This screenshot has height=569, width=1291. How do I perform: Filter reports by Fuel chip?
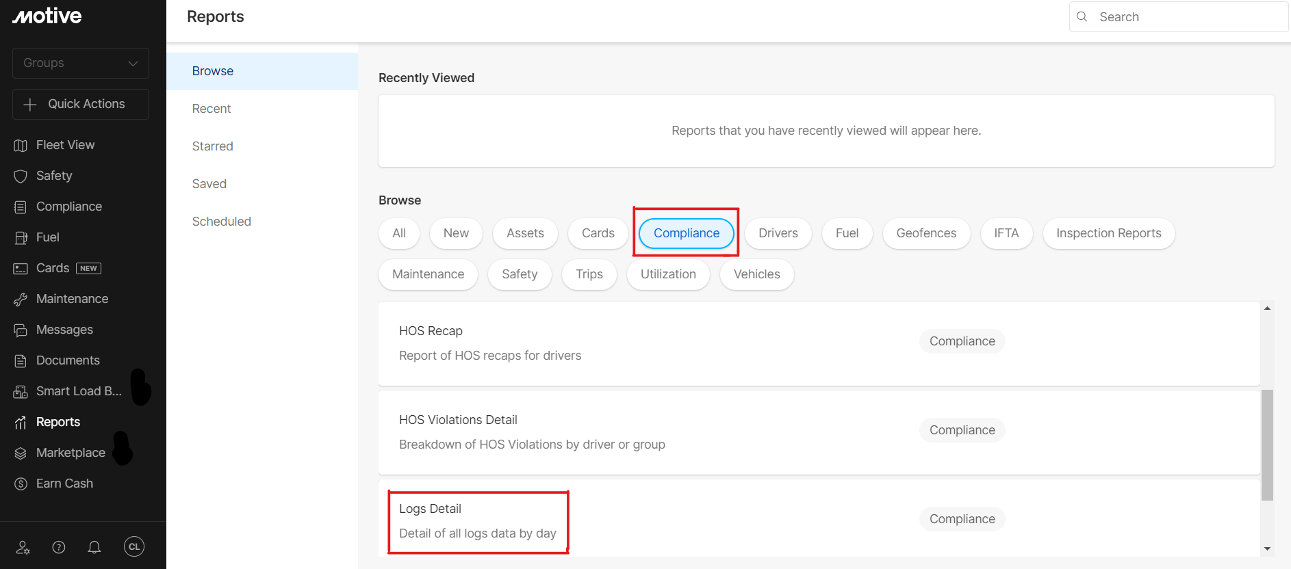[847, 233]
